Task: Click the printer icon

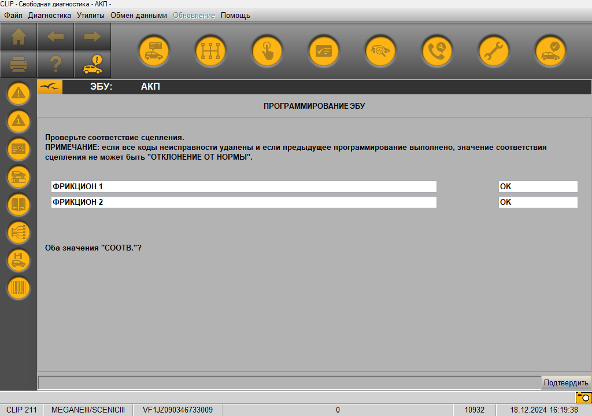Action: pos(18,64)
